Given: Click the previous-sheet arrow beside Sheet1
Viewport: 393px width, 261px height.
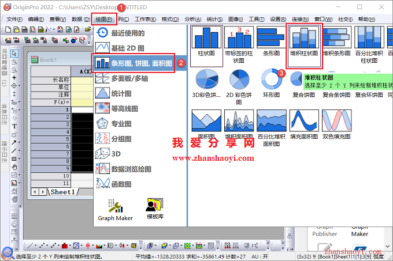Looking at the screenshot, I should pyautogui.click(x=35, y=192).
